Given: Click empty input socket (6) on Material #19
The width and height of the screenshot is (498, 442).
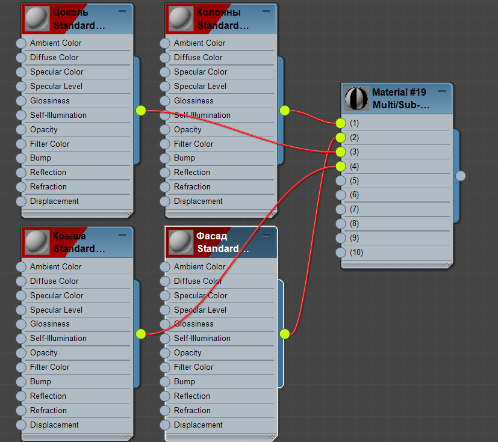Looking at the screenshot, I should click(341, 195).
